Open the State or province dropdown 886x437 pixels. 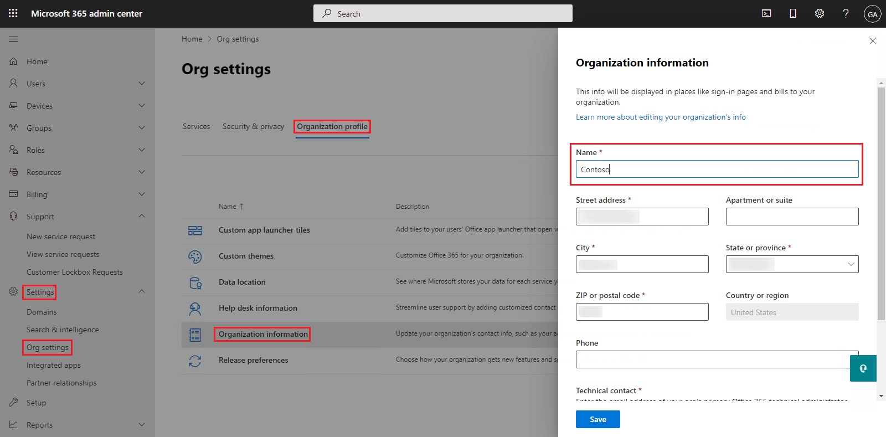point(792,264)
